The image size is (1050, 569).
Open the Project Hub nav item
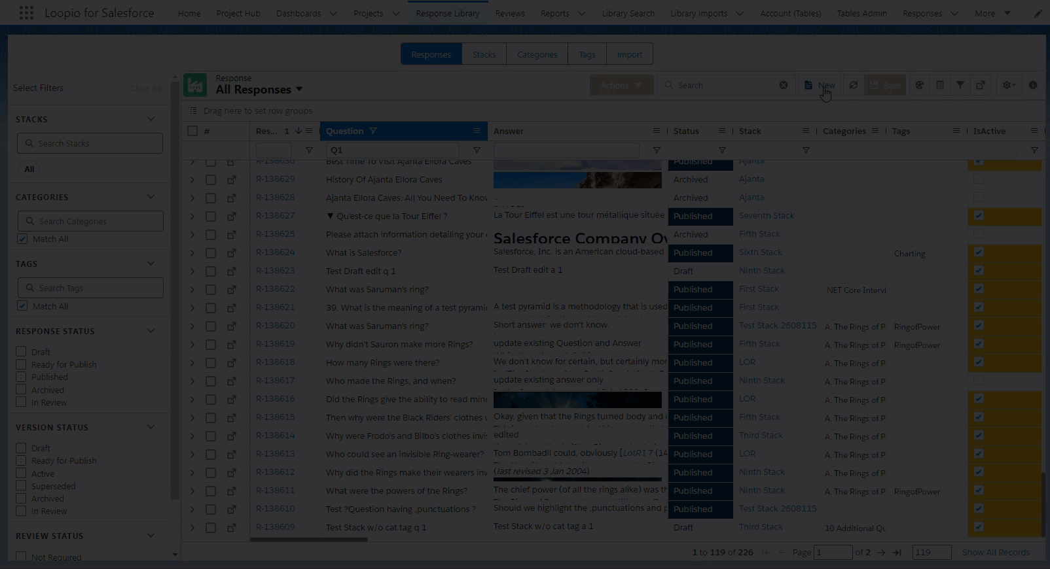pos(238,13)
